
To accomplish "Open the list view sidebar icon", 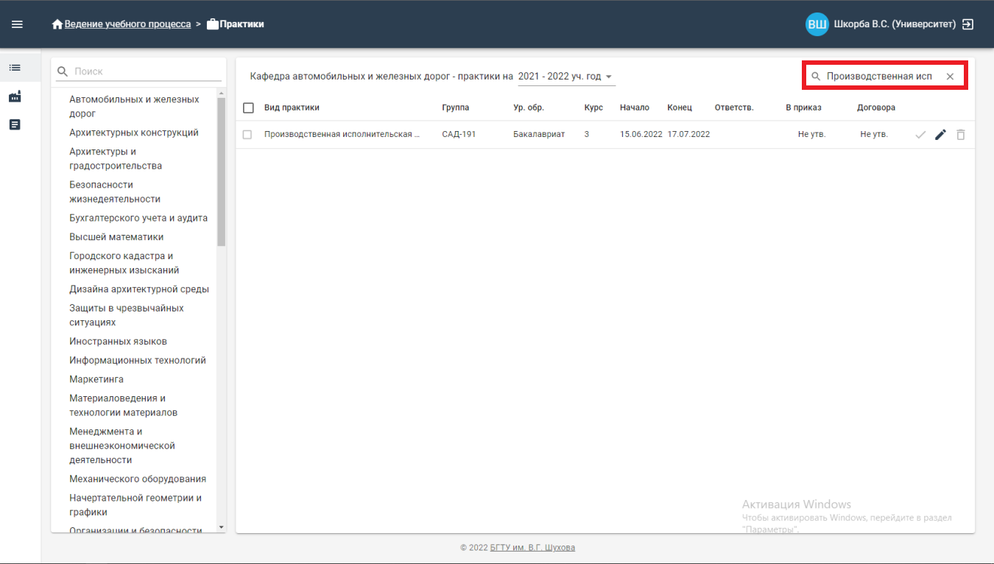I will pos(15,68).
